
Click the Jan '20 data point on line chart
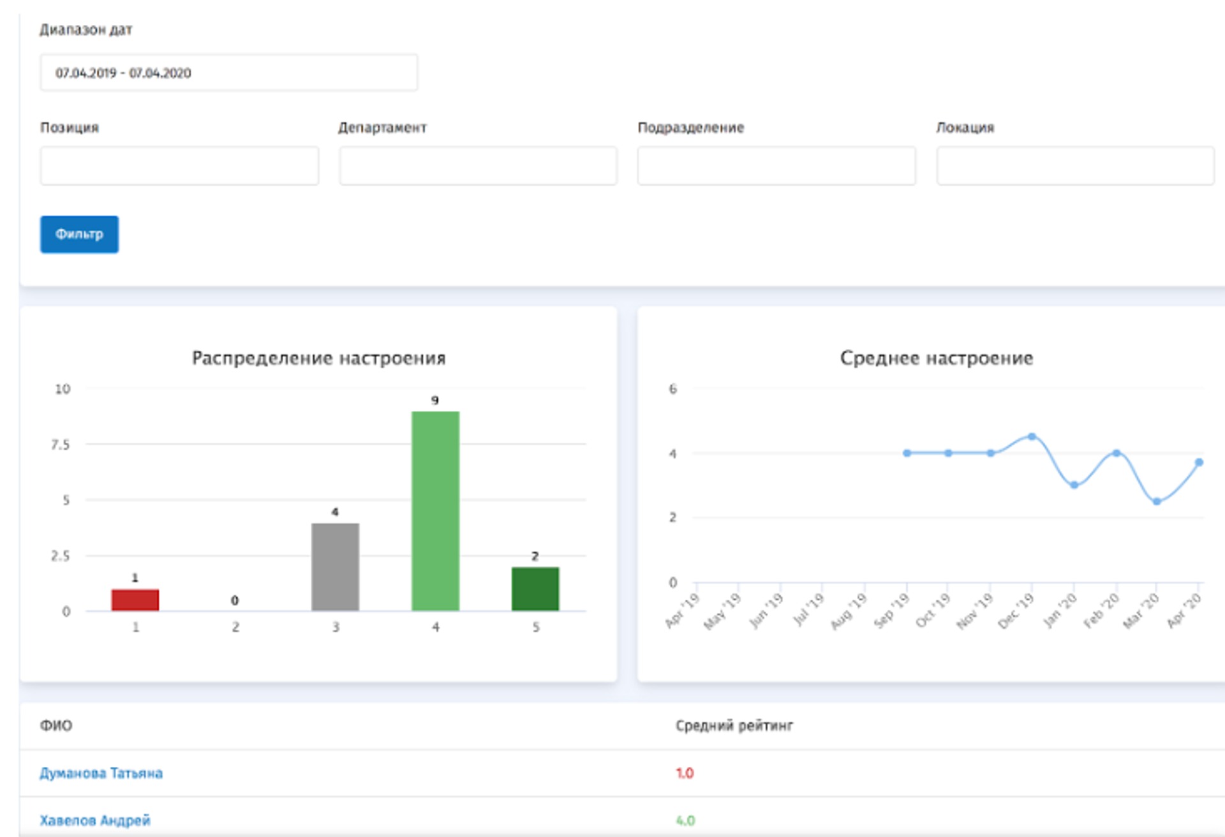tap(1074, 485)
